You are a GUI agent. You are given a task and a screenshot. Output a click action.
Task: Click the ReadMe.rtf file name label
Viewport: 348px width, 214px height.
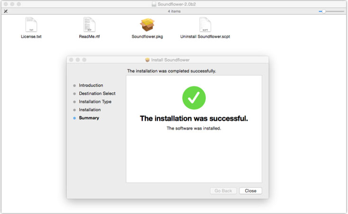pos(89,36)
